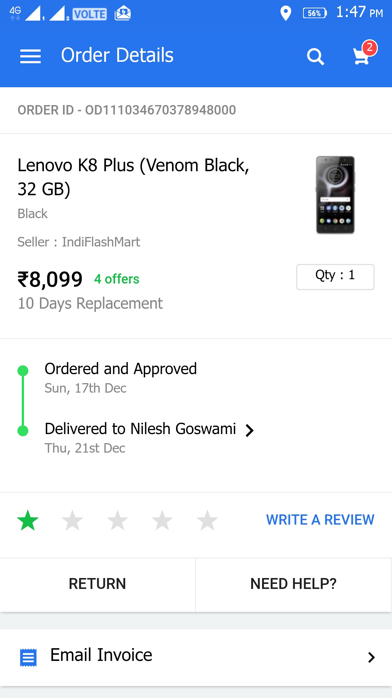Image resolution: width=392 pixels, height=698 pixels.
Task: Tap the location pin status icon
Action: 286,13
